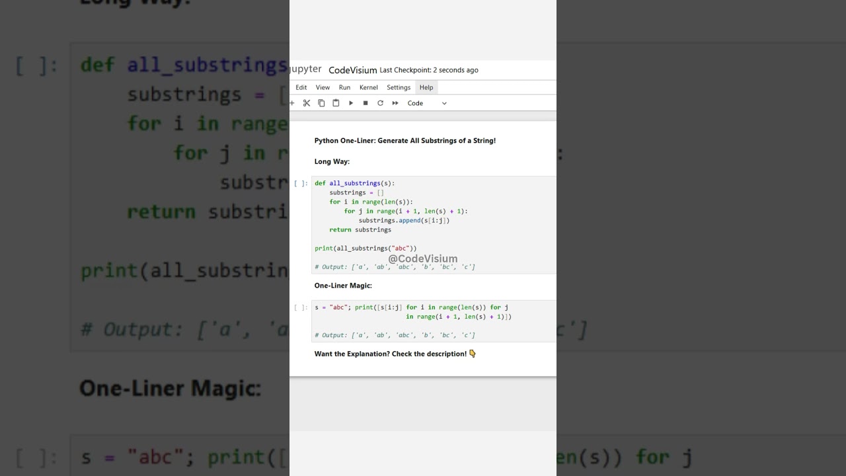The height and width of the screenshot is (476, 846).
Task: Click the Jupyter logo text
Action: (x=305, y=69)
